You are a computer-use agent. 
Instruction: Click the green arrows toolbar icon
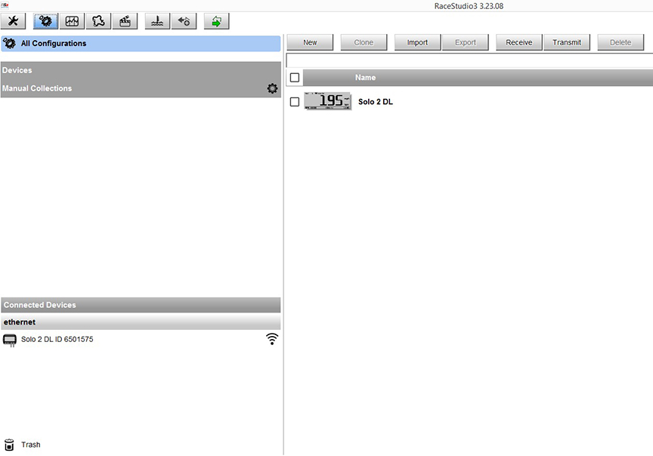coord(216,21)
